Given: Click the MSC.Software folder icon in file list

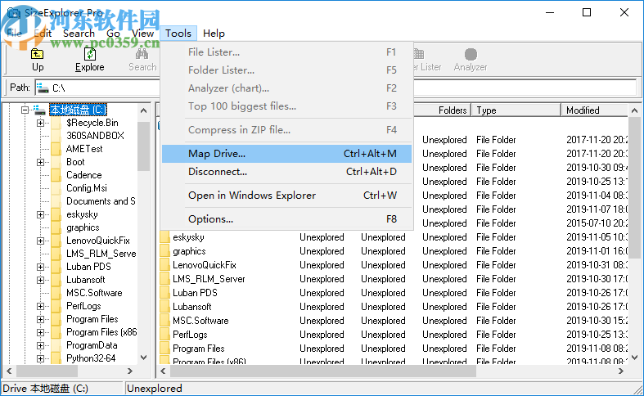Looking at the screenshot, I should pyautogui.click(x=164, y=321).
